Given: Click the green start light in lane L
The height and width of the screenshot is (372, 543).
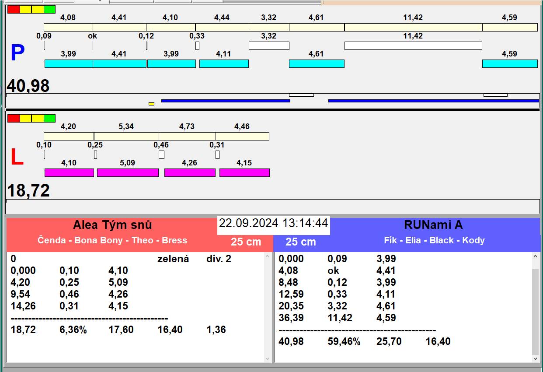Looking at the screenshot, I should pos(49,118).
